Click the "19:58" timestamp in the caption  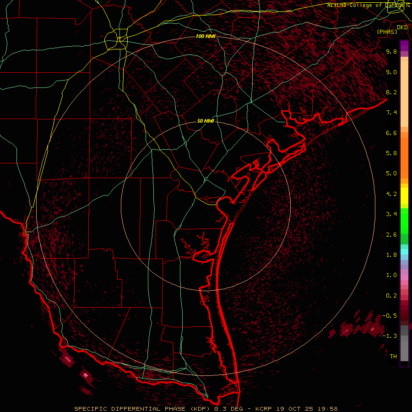tap(327, 409)
